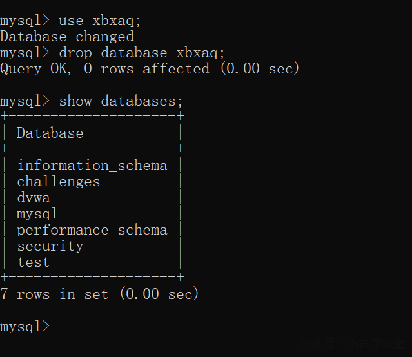Click the 'Query OK, 0 rows affected' message
The width and height of the screenshot is (412, 357).
pyautogui.click(x=105, y=69)
